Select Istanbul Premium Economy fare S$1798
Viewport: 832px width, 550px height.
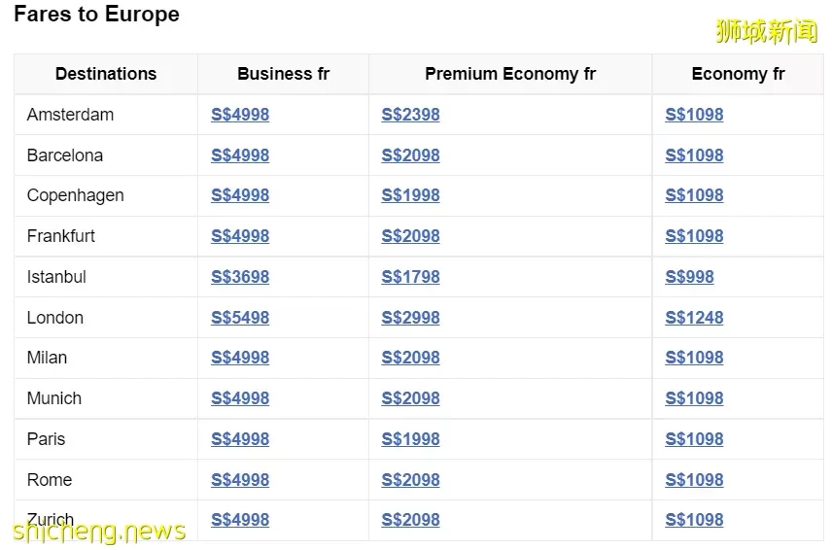pyautogui.click(x=410, y=277)
